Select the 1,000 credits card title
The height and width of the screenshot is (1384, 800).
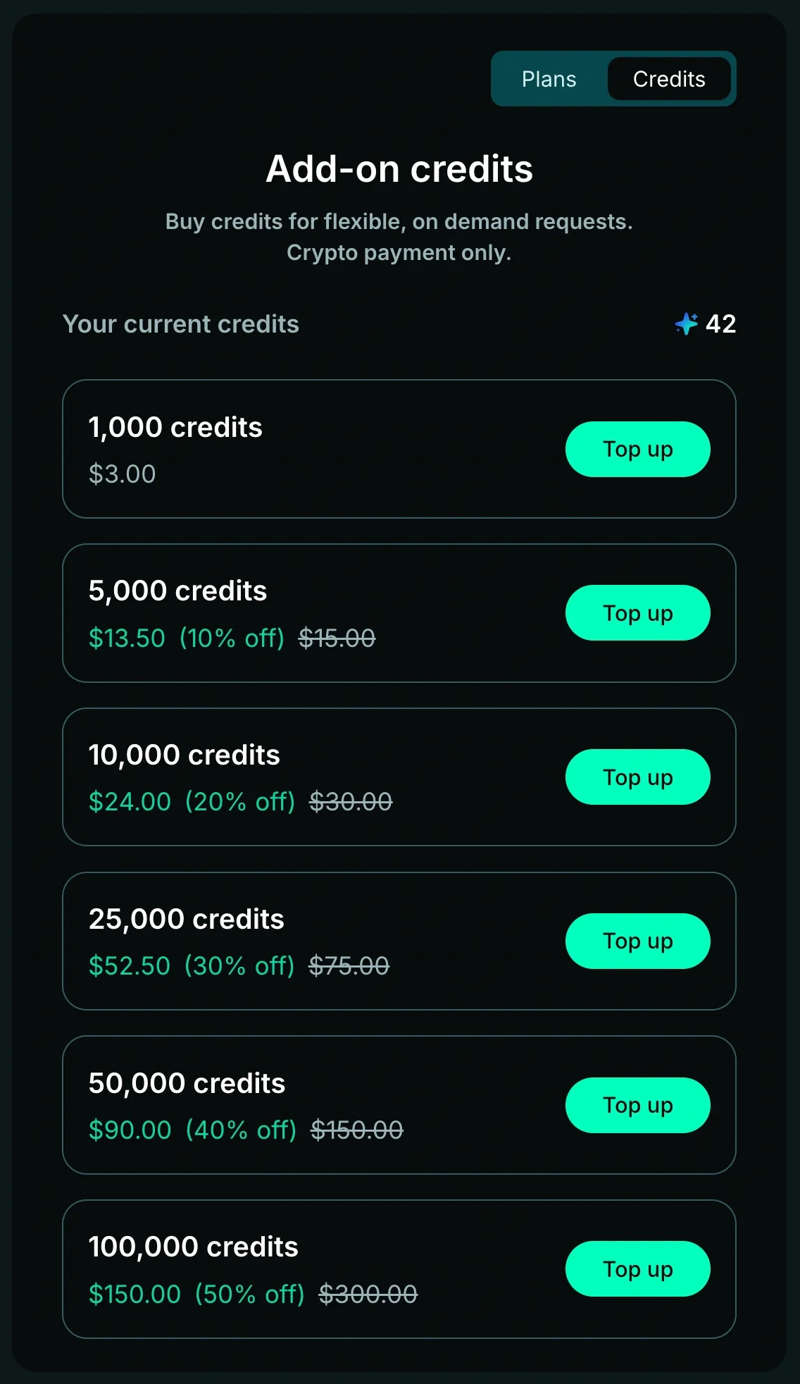click(175, 427)
